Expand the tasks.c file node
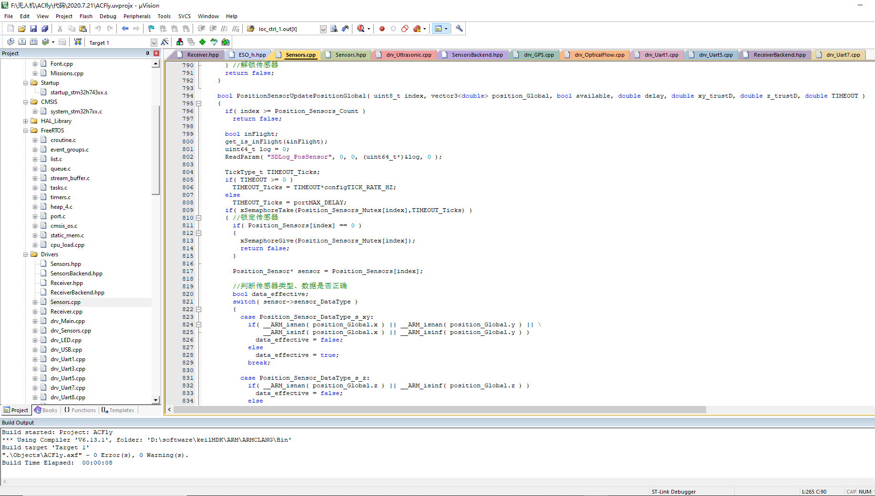This screenshot has height=496, width=875. [x=35, y=188]
